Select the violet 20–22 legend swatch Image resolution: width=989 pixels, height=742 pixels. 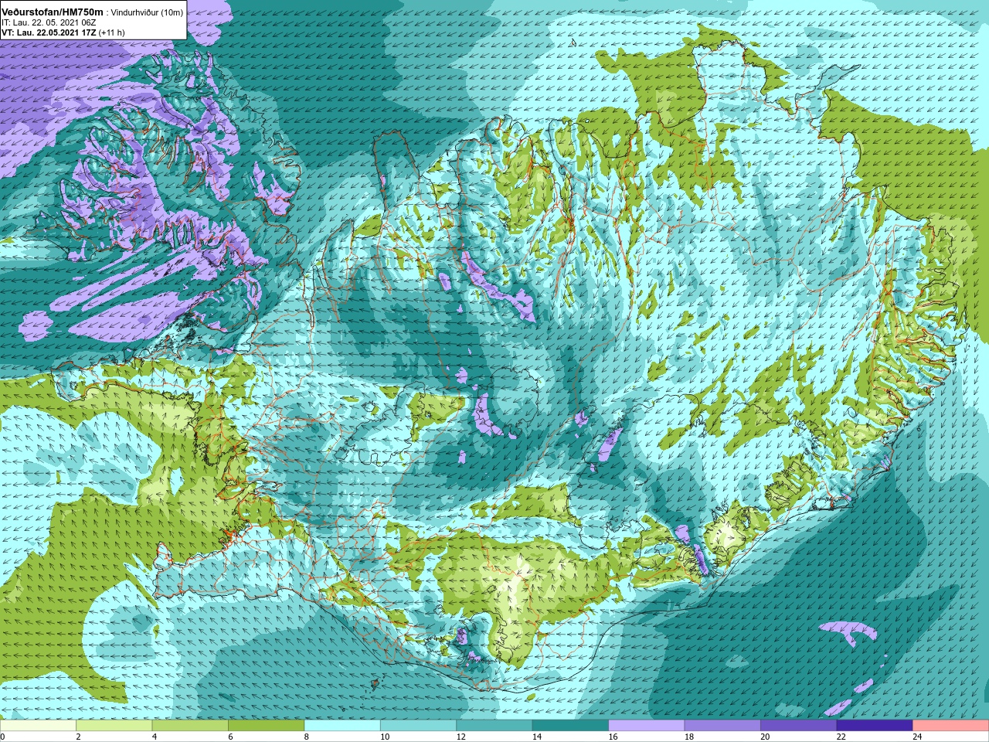(x=798, y=726)
